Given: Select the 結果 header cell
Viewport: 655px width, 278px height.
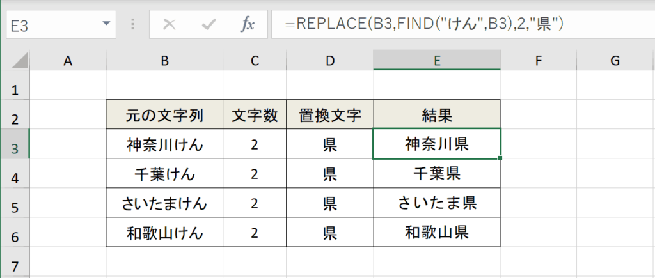Looking at the screenshot, I should point(437,114).
